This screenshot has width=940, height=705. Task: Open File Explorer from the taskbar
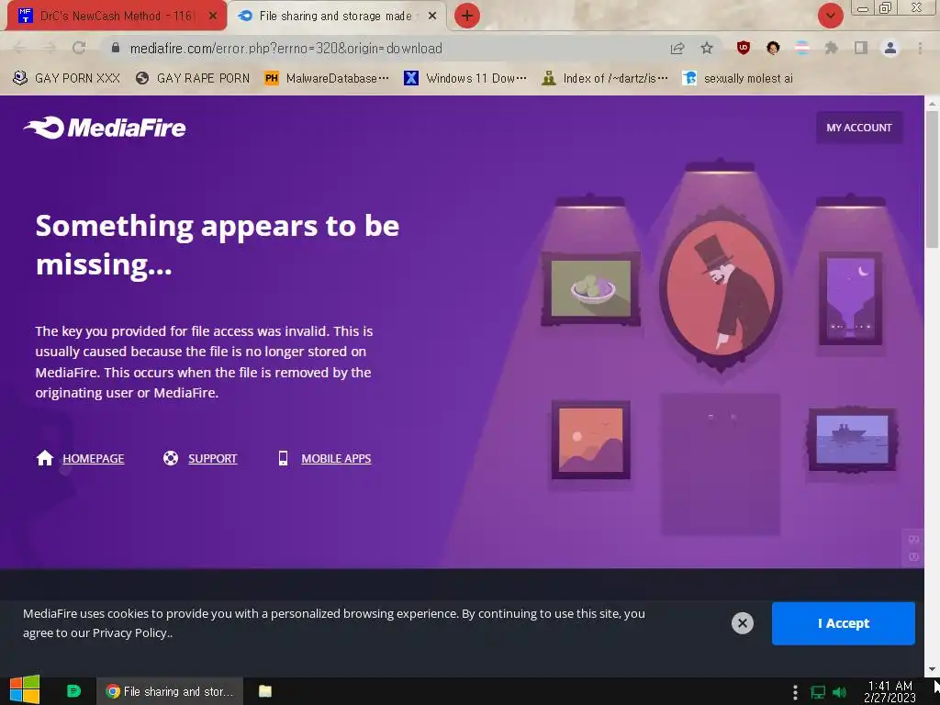point(265,691)
